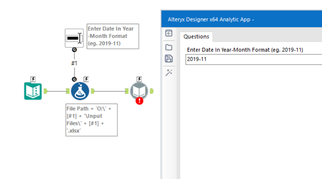The width and height of the screenshot is (322, 179).
Task: Click the Input Data tool output anchor
Action: pos(46,91)
